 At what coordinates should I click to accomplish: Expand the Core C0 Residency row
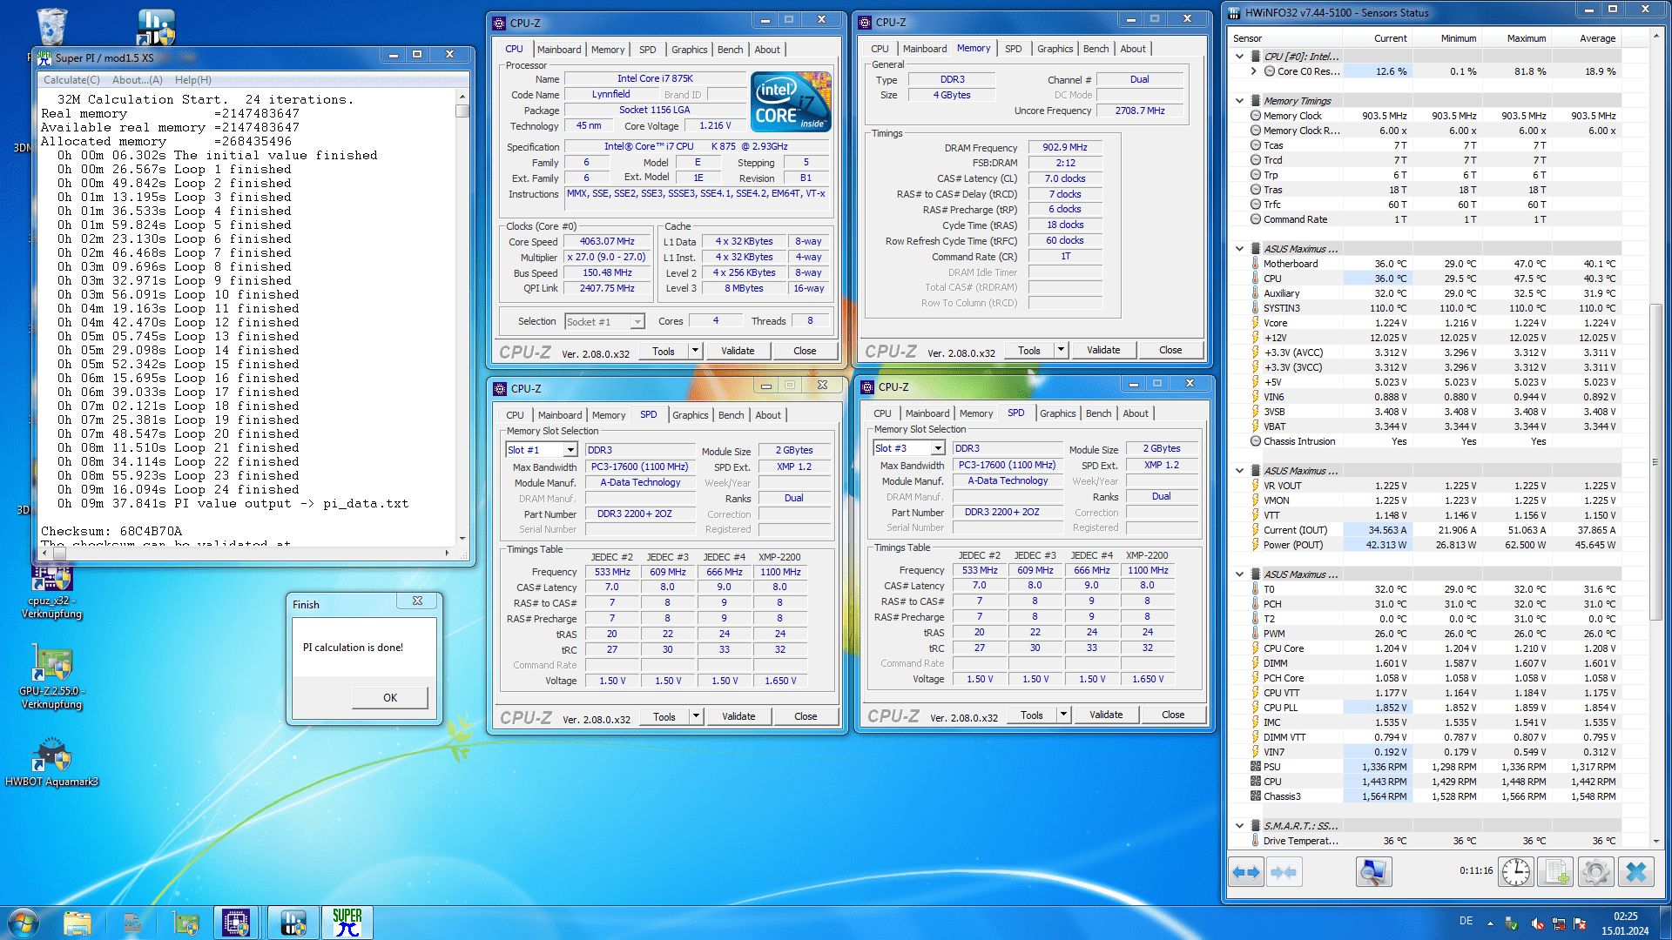coord(1254,71)
